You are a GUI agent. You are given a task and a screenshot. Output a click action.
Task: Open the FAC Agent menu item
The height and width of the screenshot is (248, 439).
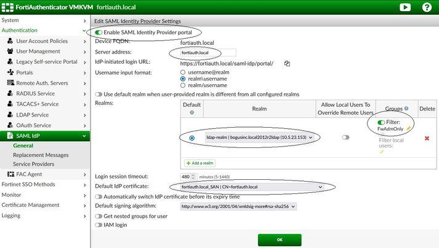click(29, 174)
